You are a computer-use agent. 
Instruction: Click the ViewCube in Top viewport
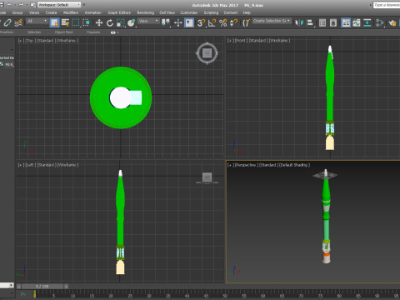tap(207, 53)
